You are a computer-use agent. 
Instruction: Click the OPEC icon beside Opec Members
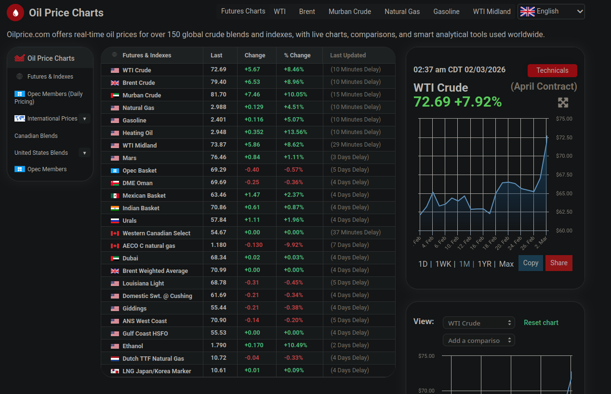[x=19, y=169]
